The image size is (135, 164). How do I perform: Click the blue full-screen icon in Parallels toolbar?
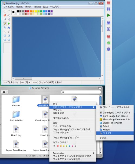(108, 23)
